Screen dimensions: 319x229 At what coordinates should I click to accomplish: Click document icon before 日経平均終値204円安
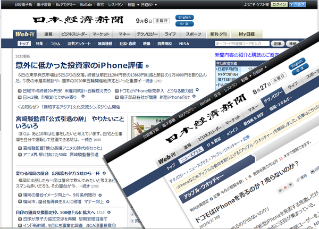point(20,91)
